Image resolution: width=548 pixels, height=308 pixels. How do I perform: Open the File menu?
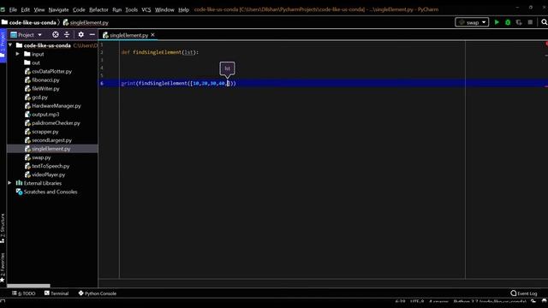[x=13, y=9]
